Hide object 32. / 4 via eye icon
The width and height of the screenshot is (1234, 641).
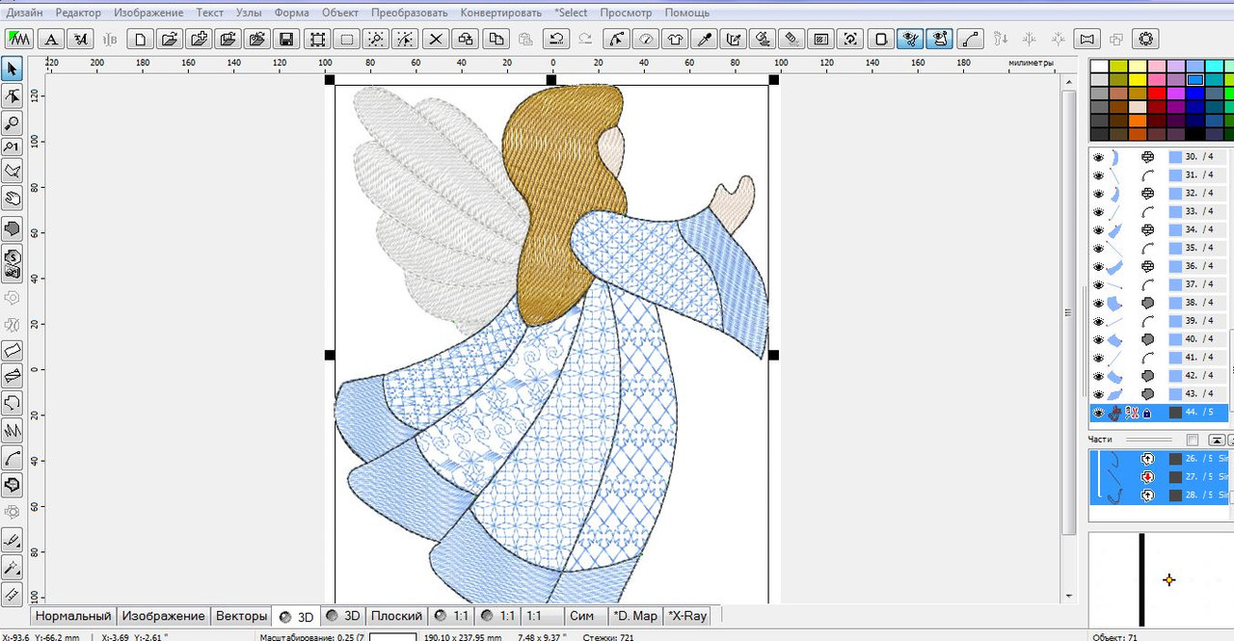click(x=1098, y=193)
